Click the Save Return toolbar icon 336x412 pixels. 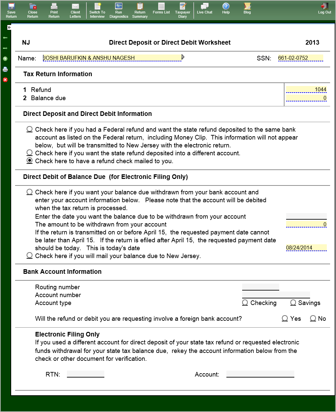pyautogui.click(x=11, y=10)
